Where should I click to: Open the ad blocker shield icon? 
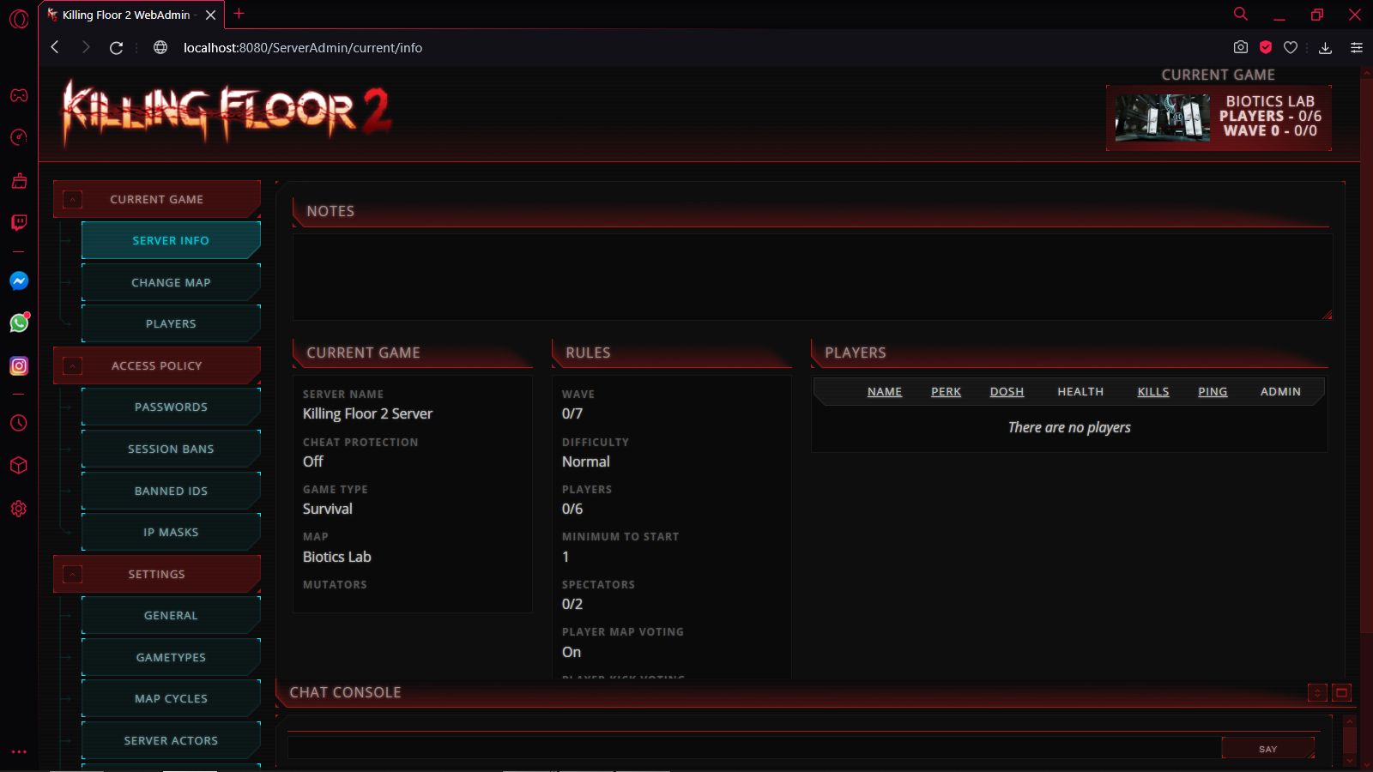(1266, 47)
